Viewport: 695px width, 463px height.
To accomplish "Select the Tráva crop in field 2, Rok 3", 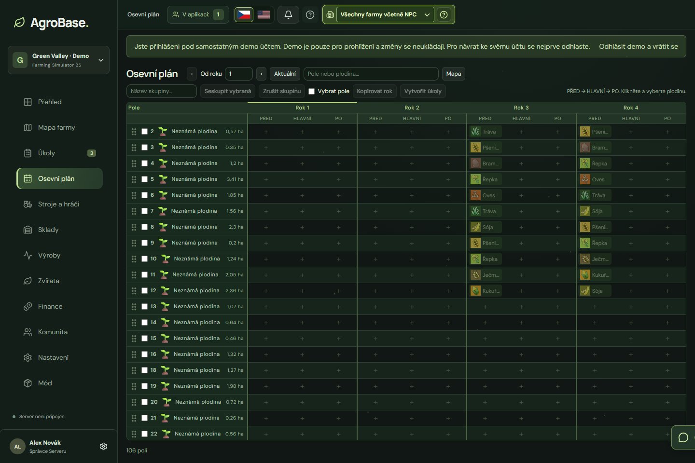I will click(485, 132).
